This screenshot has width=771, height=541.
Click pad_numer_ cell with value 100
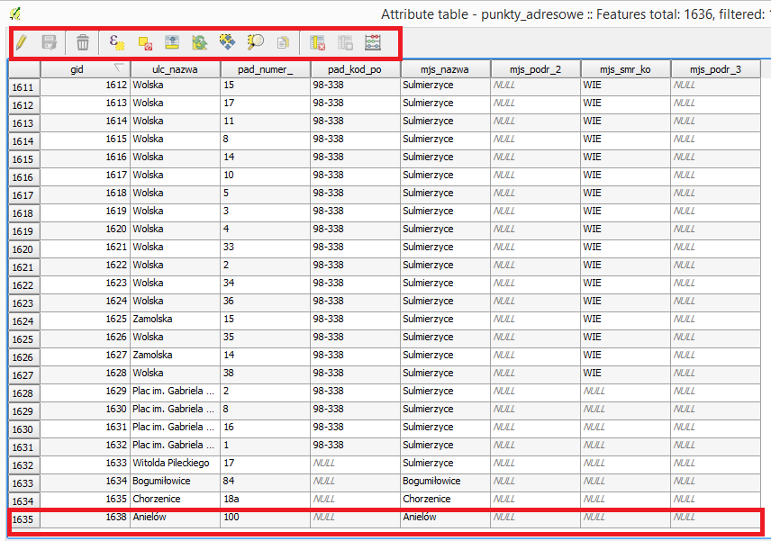tap(266, 517)
